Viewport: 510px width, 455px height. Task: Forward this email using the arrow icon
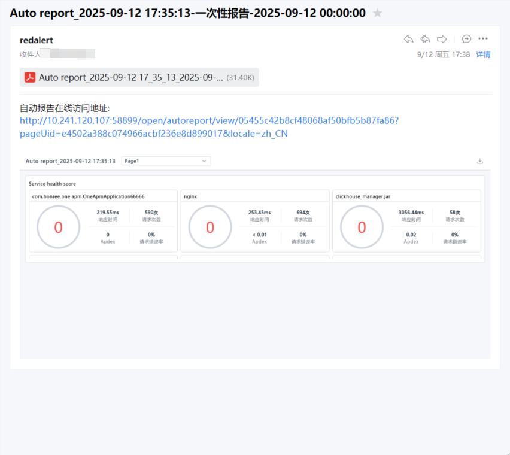442,39
